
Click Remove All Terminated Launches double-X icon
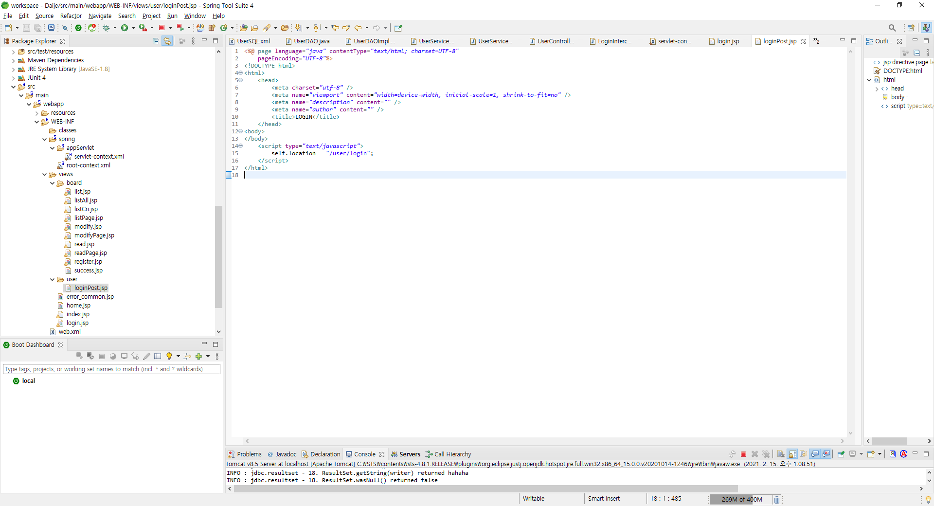[766, 454]
